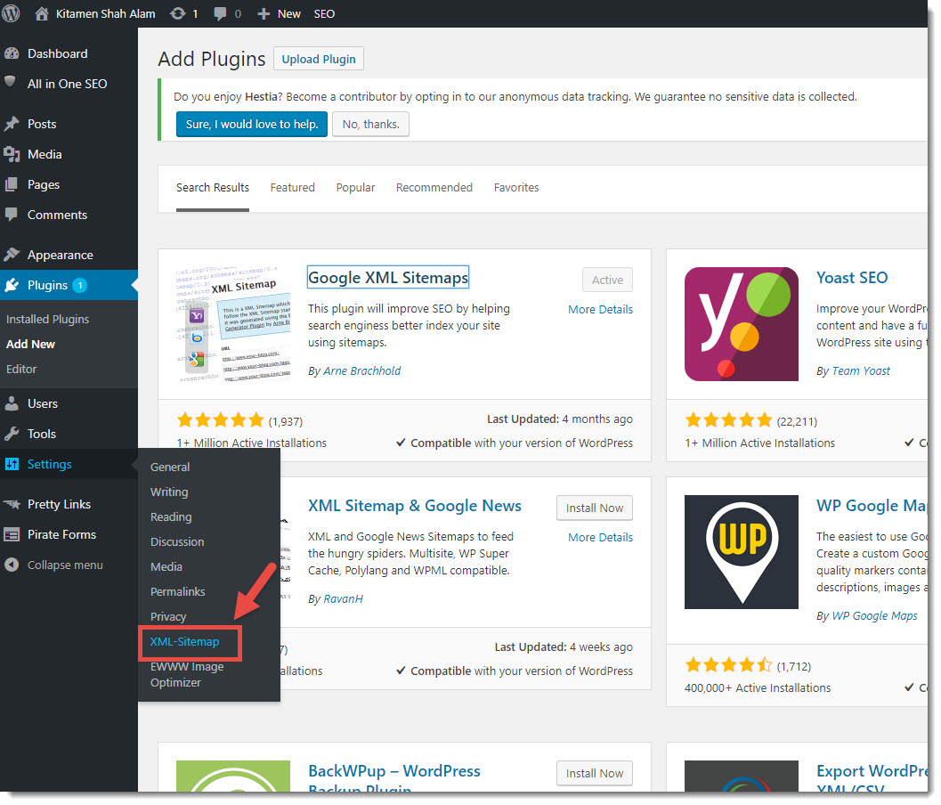Switch to the Featured tab

coord(292,187)
